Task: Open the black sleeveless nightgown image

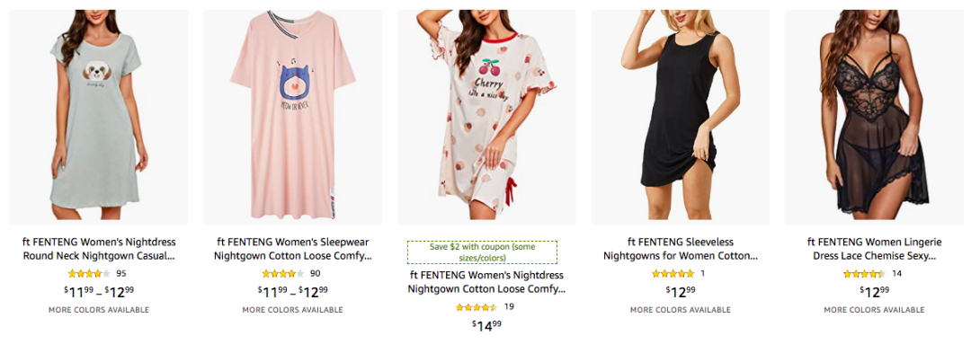Action: tap(681, 117)
